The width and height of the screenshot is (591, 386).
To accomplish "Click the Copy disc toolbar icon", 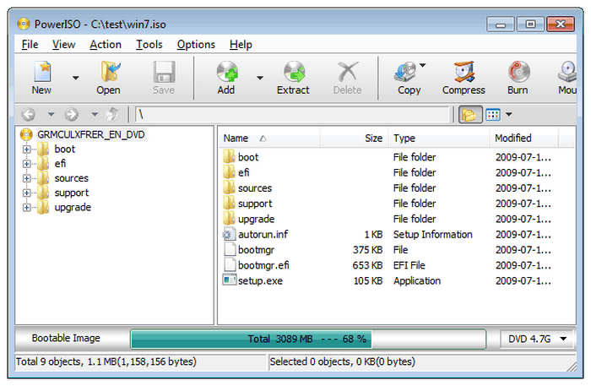I will click(409, 78).
